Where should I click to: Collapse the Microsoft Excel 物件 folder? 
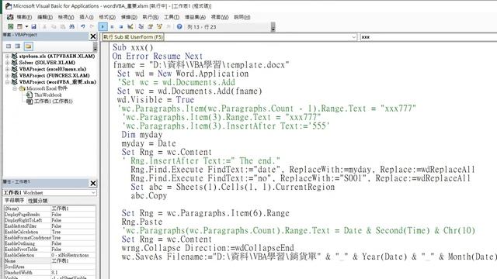pos(15,88)
